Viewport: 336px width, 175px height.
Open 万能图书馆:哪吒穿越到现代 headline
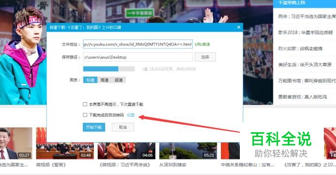coord(307,80)
